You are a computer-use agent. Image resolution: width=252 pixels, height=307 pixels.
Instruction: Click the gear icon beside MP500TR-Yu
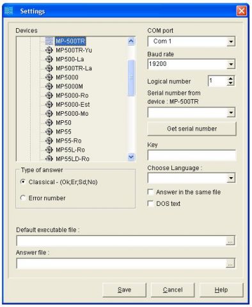tap(49, 50)
